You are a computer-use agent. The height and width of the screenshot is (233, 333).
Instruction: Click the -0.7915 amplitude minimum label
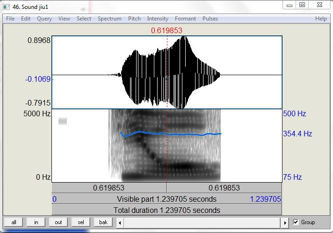pyautogui.click(x=38, y=103)
